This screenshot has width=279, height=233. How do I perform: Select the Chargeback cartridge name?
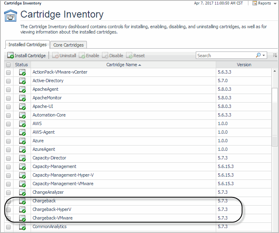[x=44, y=201]
